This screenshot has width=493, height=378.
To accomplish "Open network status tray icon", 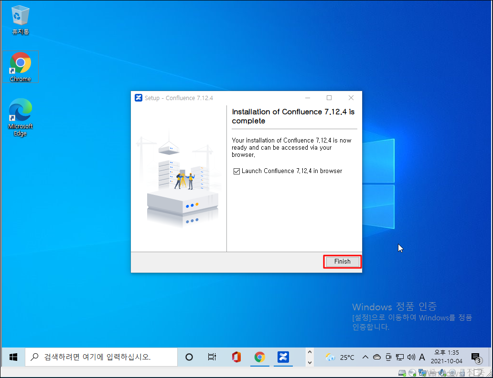I will [x=400, y=357].
